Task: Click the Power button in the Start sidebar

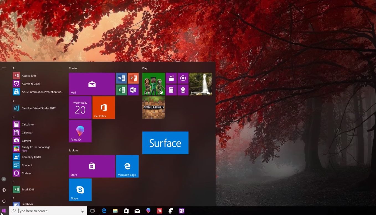Action: [x=4, y=201]
